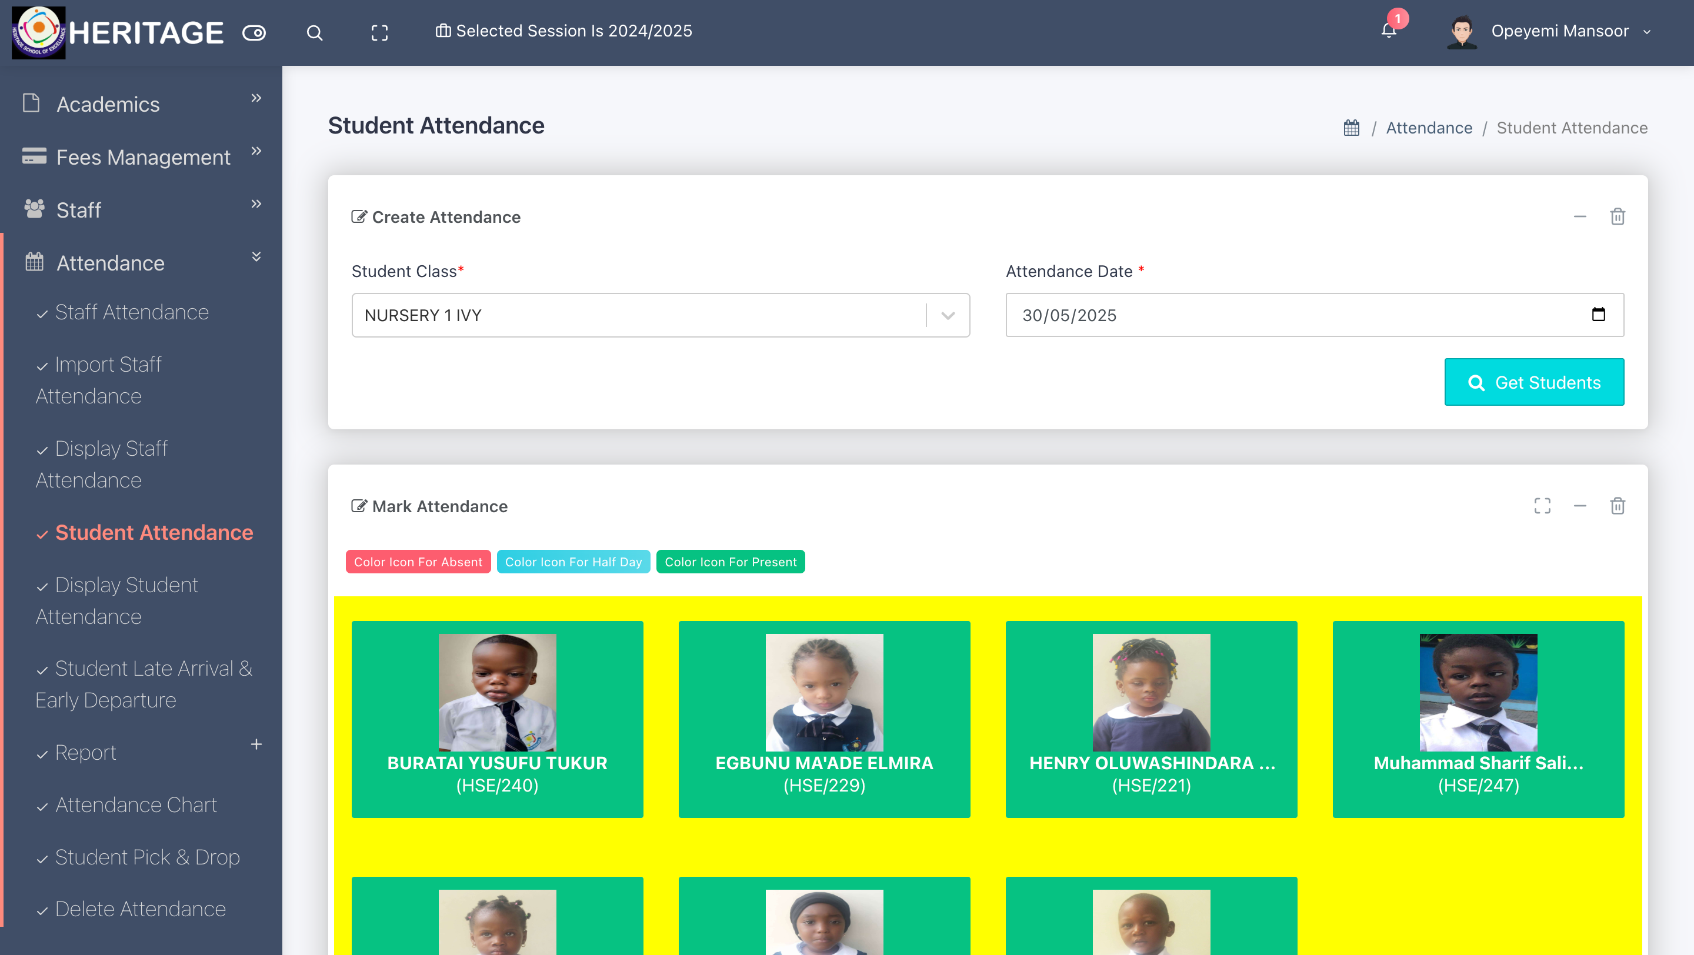1694x955 pixels.
Task: Click the Color Icon For Half Day badge
Action: (x=573, y=562)
